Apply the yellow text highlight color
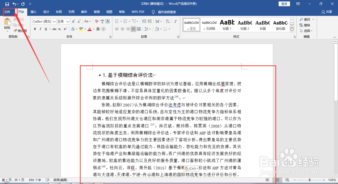338x184 pixels. 81,29
